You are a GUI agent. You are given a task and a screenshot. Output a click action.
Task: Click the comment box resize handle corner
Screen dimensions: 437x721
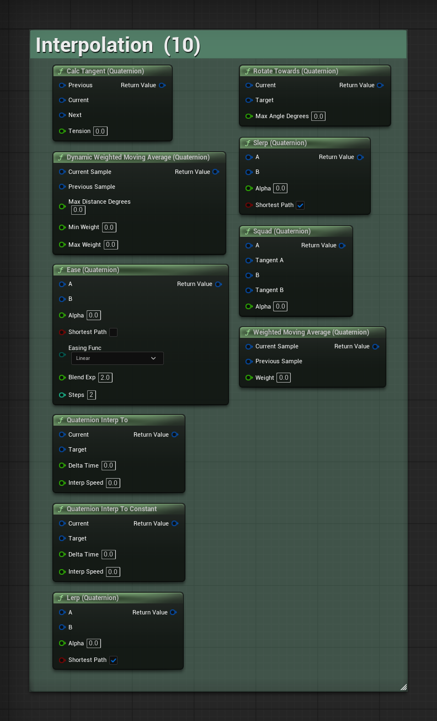[403, 687]
